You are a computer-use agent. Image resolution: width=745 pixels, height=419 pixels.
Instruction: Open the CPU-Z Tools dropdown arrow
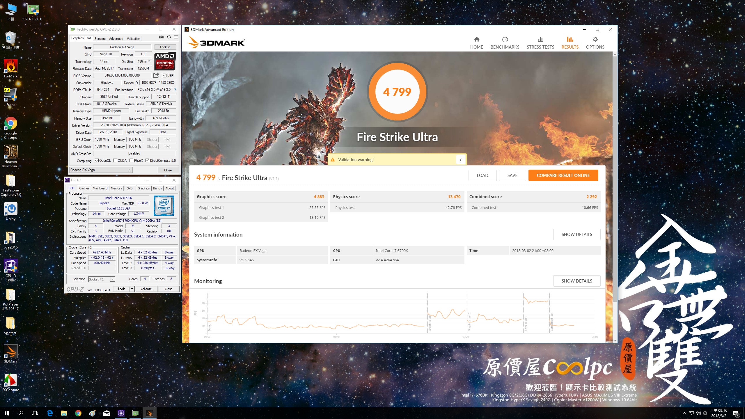pos(132,289)
